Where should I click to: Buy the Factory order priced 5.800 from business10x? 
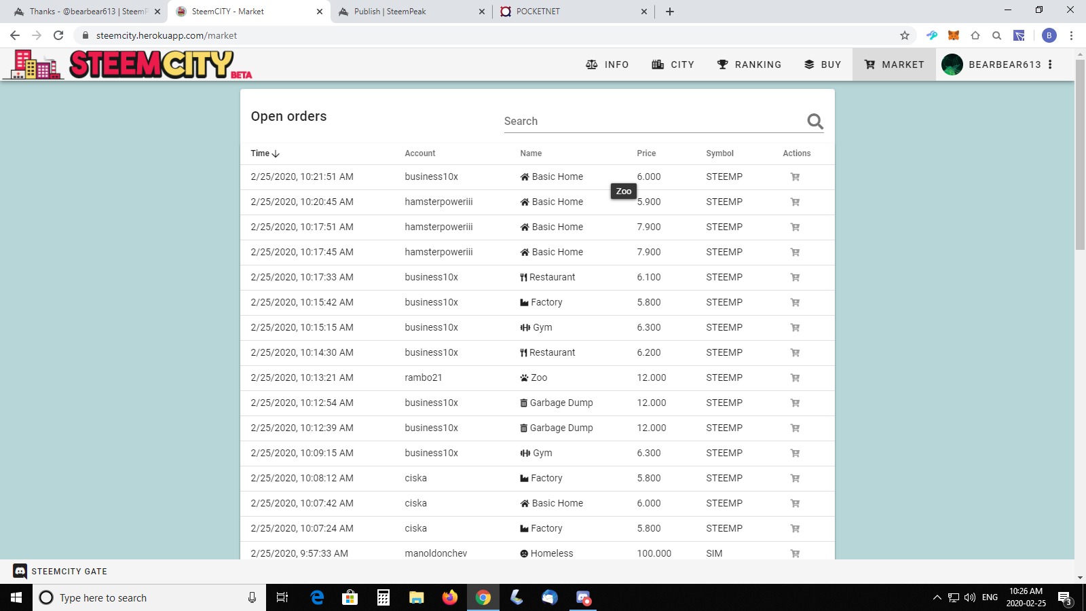[795, 303]
